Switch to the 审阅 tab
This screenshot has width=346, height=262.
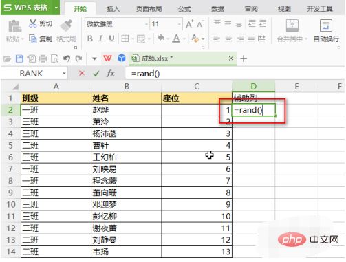[x=251, y=9]
